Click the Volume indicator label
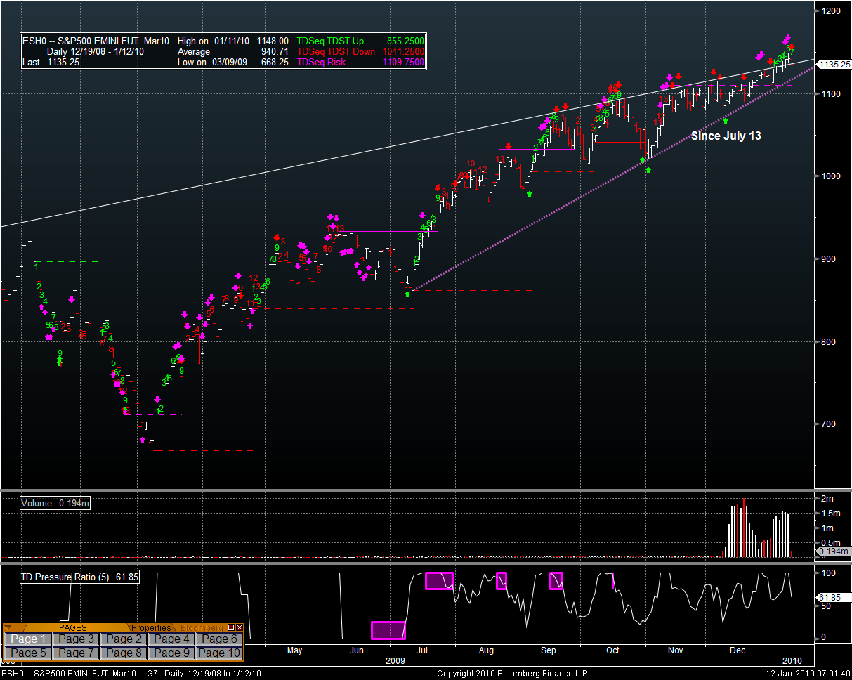The width and height of the screenshot is (852, 680). (x=55, y=503)
